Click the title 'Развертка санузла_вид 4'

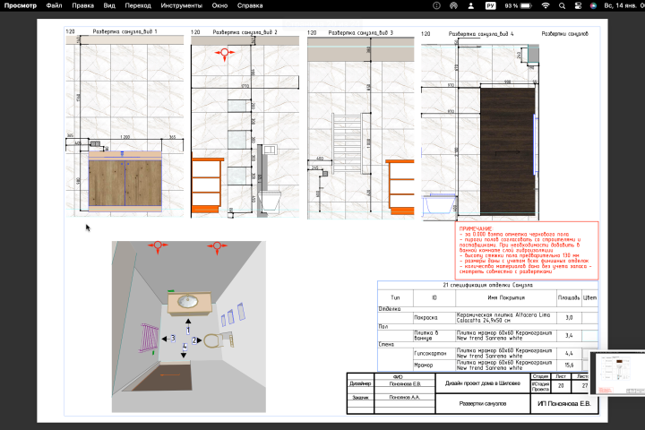tap(481, 34)
